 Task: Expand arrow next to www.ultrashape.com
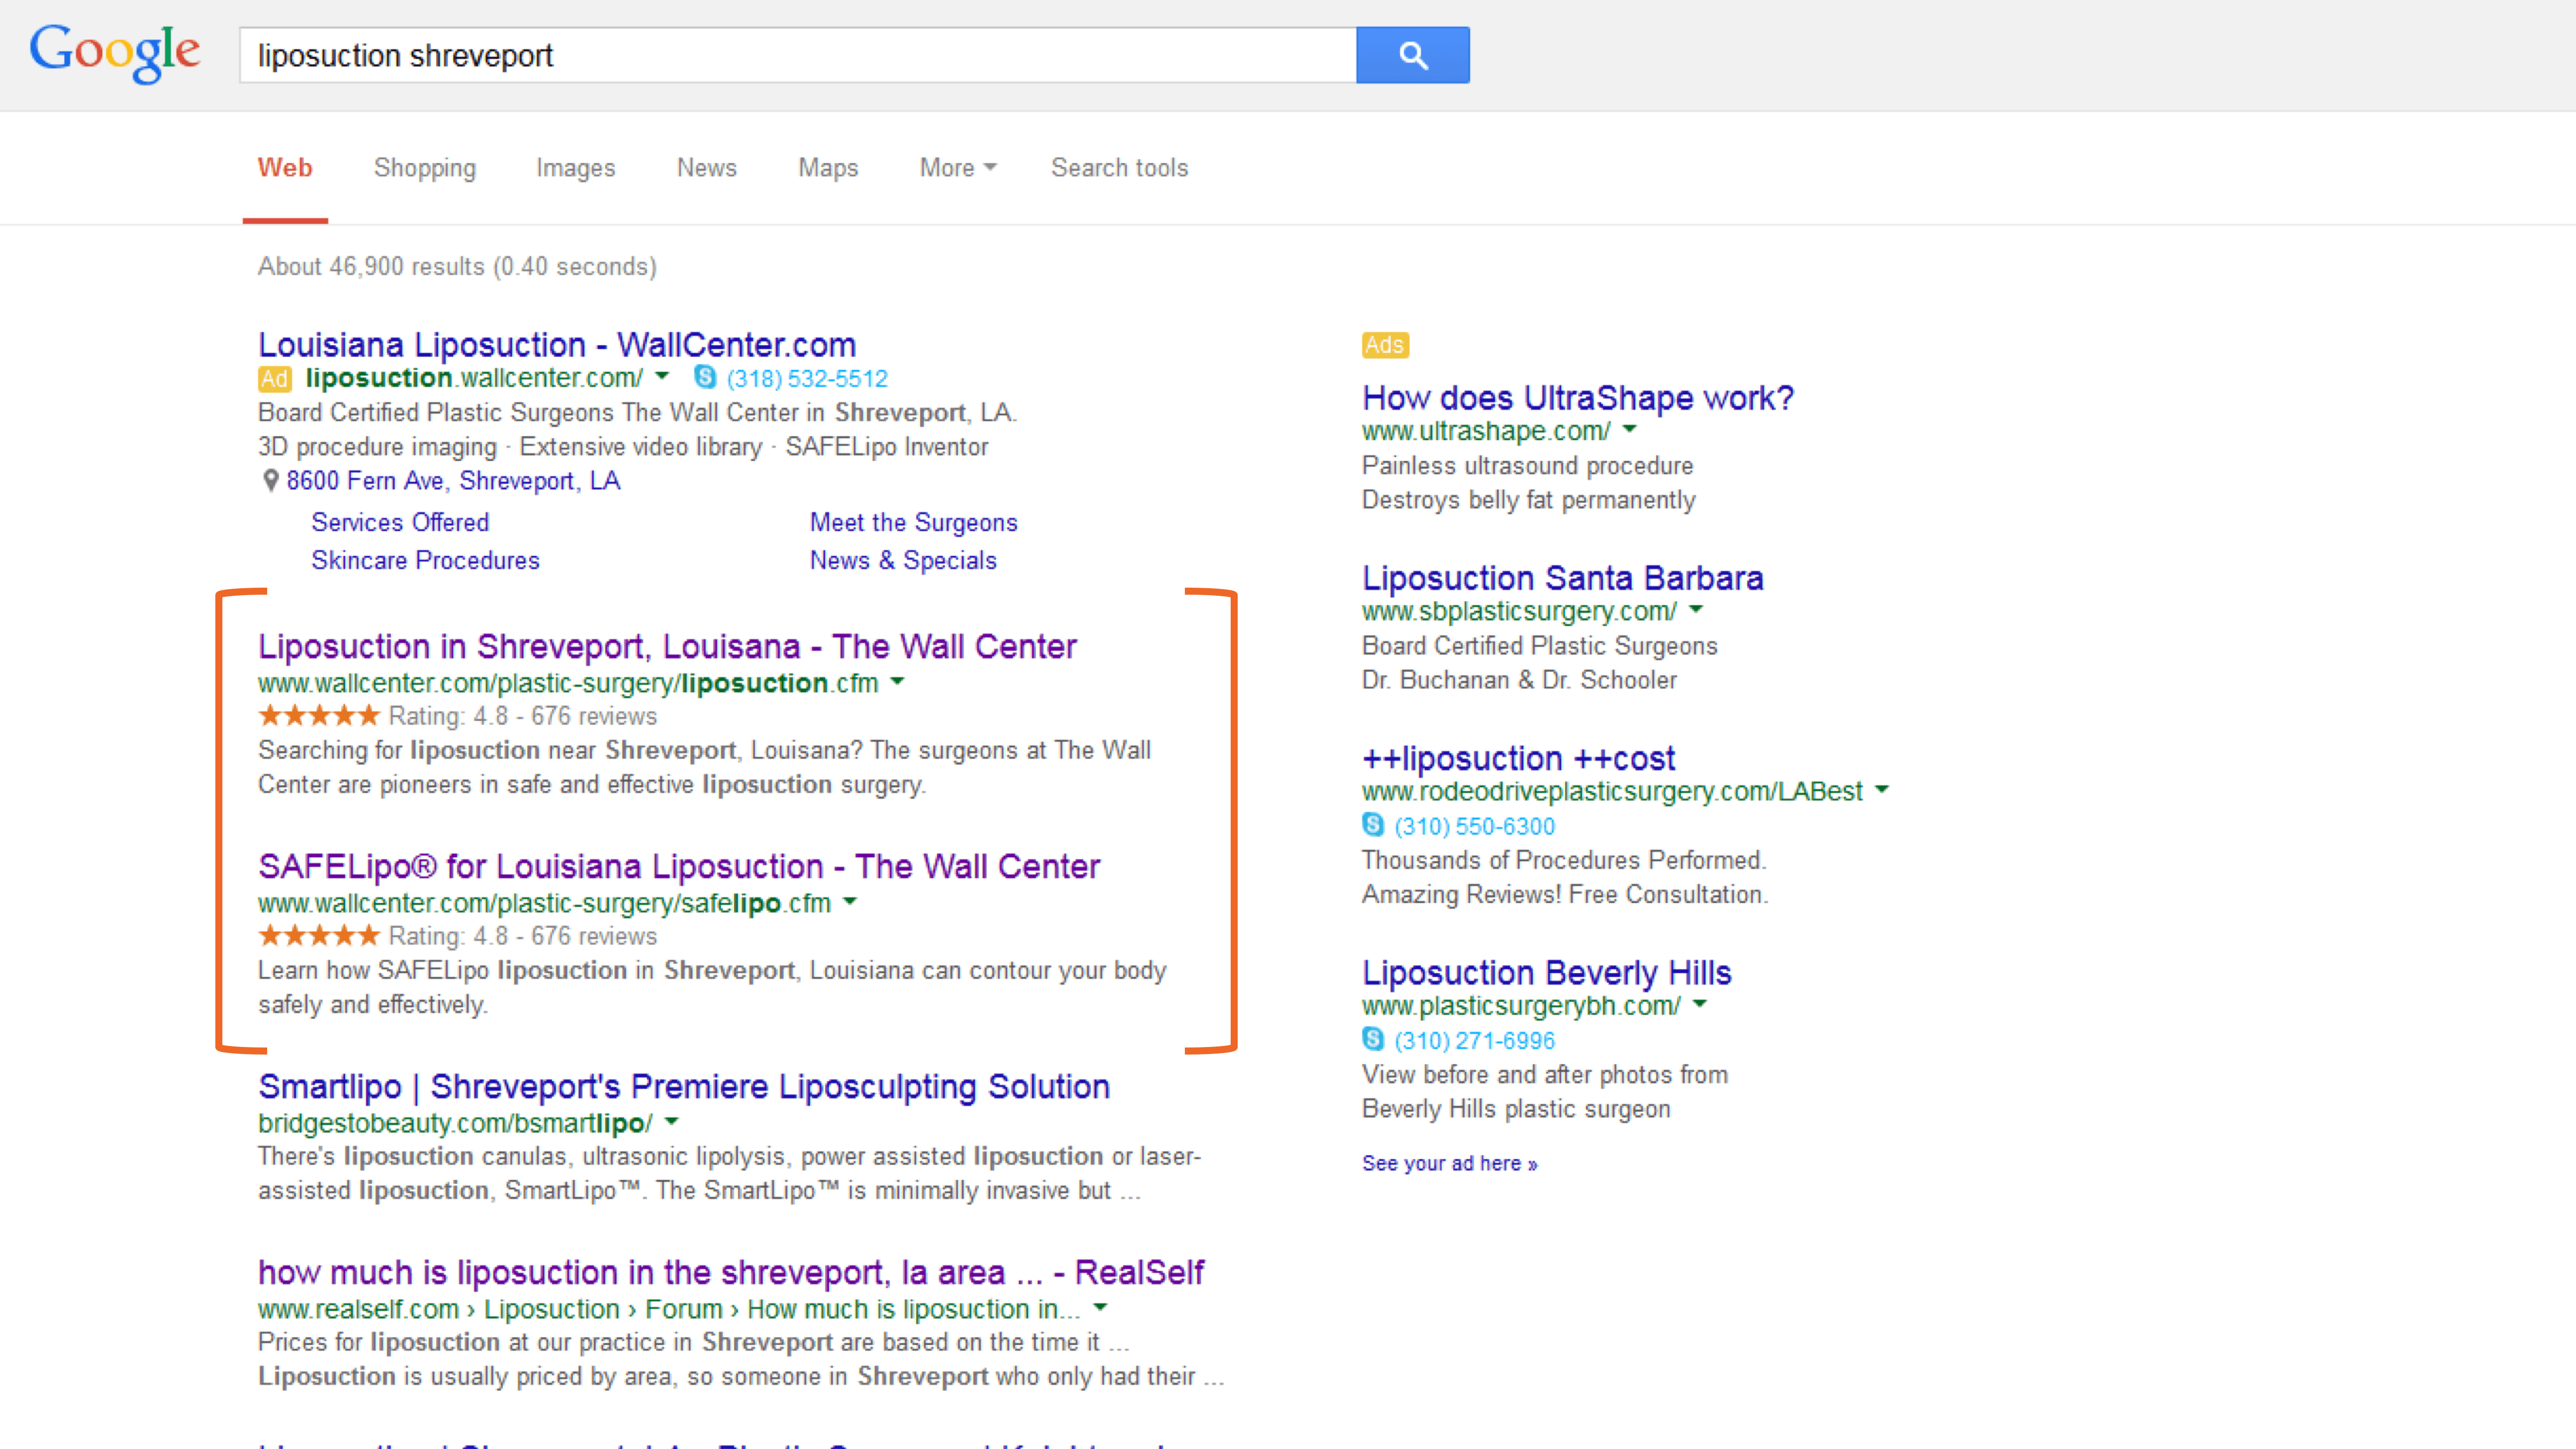1629,430
